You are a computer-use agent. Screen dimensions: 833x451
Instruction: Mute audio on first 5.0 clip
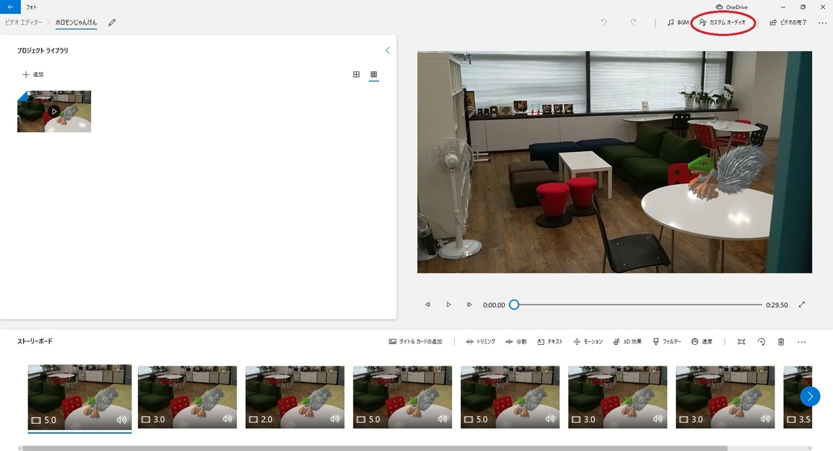(121, 420)
